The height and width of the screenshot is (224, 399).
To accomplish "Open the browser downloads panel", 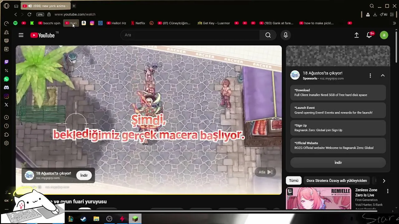I will pyautogui.click(x=375, y=14).
